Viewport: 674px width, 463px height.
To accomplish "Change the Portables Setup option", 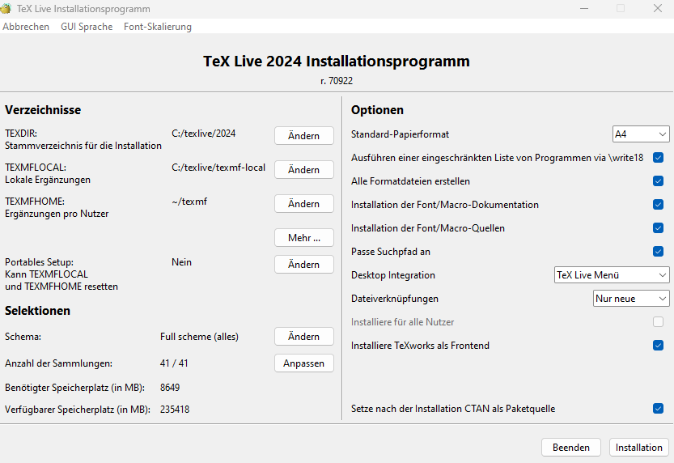I will [x=303, y=265].
